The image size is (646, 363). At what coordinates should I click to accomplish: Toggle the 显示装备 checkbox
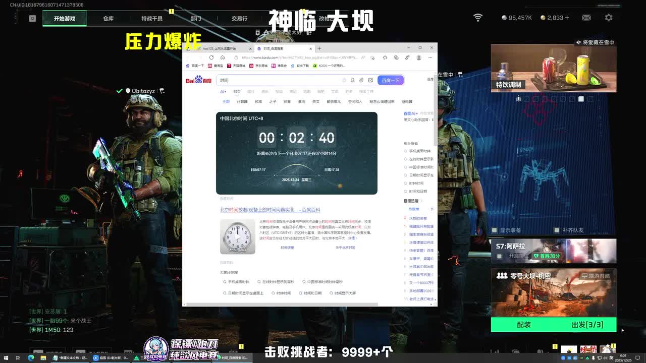(x=495, y=230)
